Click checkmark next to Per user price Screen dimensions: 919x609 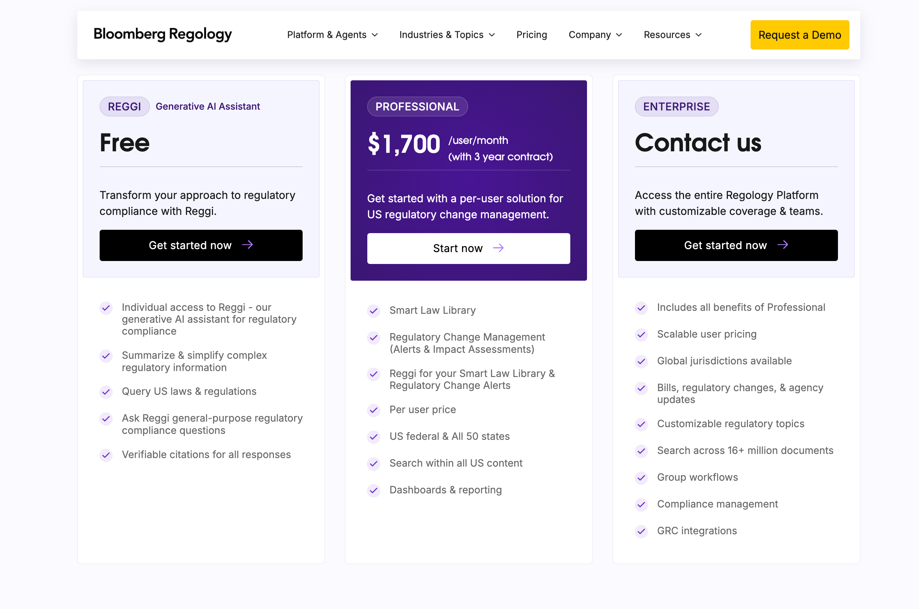[374, 410]
